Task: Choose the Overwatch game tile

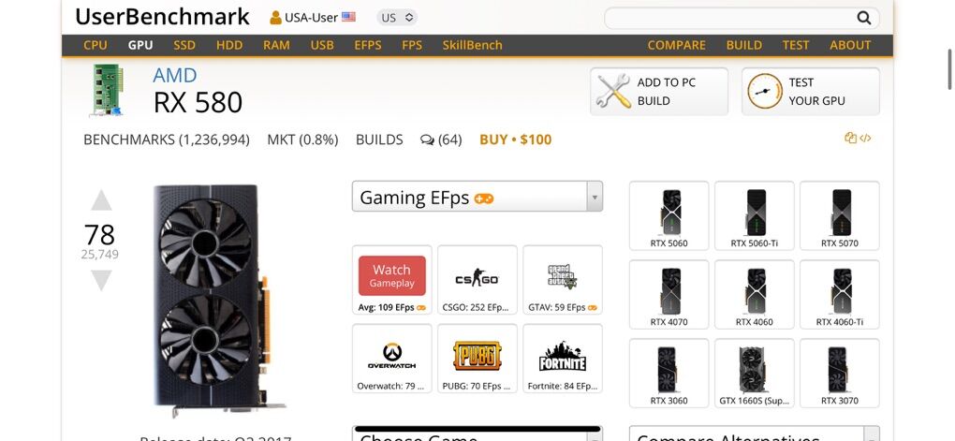Action: [391, 359]
